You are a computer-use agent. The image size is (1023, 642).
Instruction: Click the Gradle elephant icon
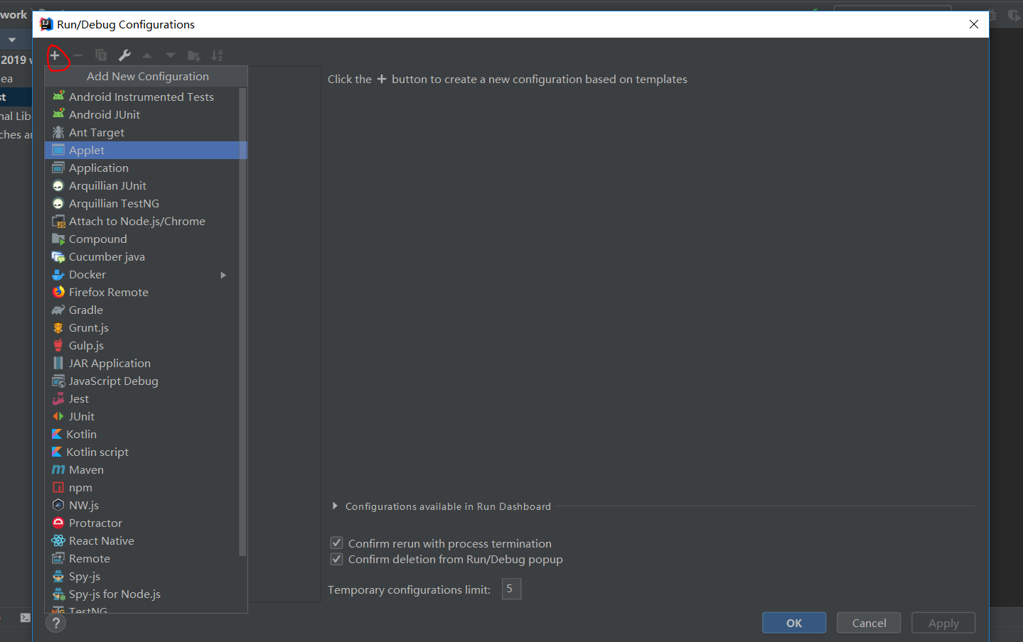[58, 310]
